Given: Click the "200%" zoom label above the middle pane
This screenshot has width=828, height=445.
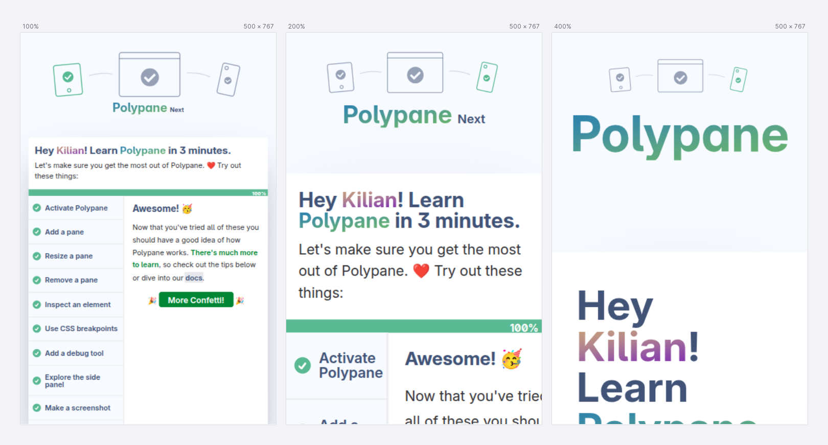Looking at the screenshot, I should pyautogui.click(x=296, y=27).
